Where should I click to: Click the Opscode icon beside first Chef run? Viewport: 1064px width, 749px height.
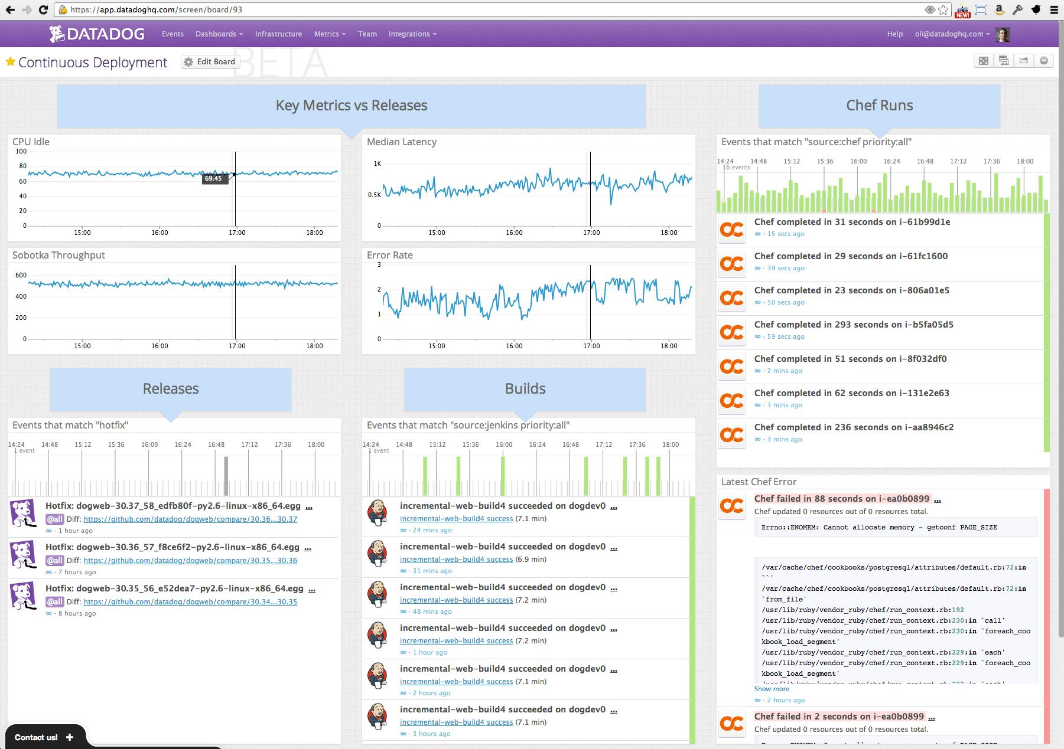tap(731, 230)
